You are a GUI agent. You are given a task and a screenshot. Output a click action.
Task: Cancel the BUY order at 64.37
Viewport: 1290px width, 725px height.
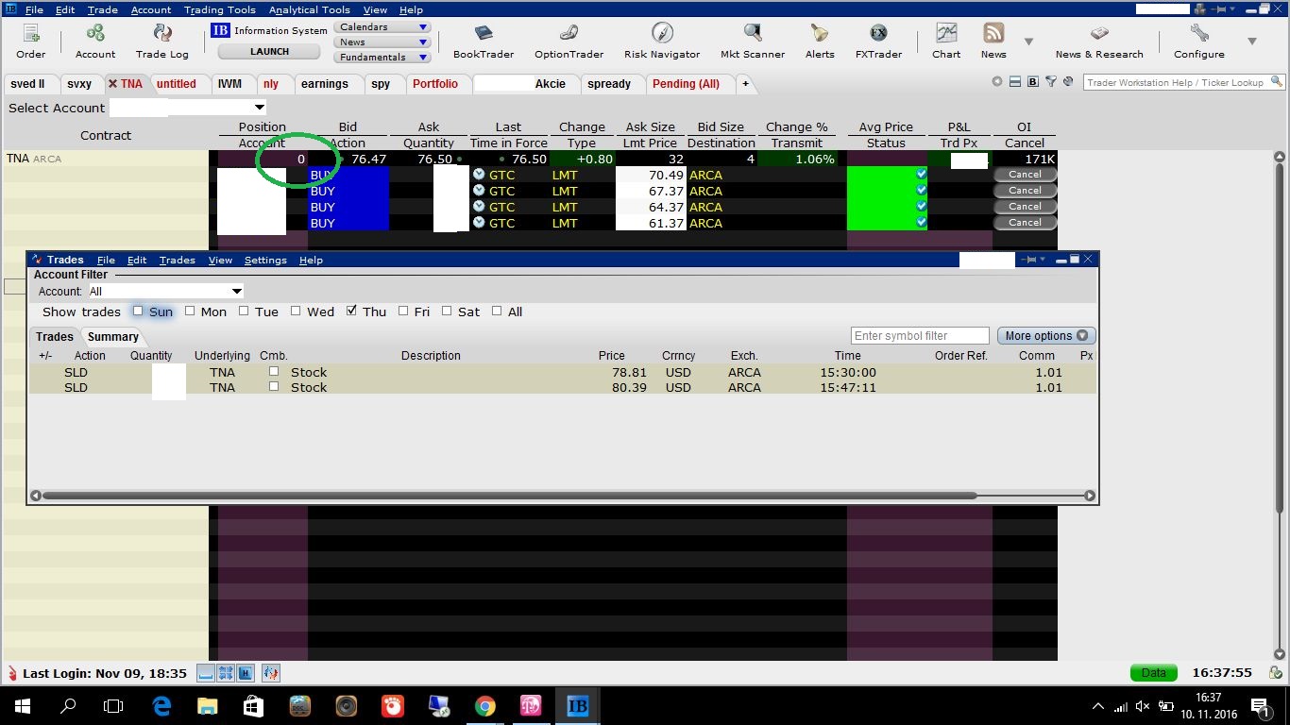pos(1025,207)
